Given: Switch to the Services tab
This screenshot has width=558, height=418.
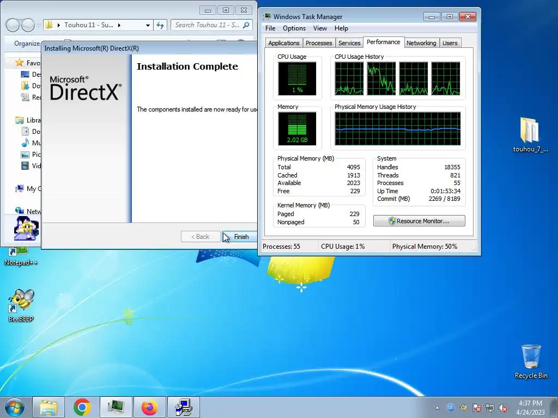Looking at the screenshot, I should pyautogui.click(x=349, y=43).
